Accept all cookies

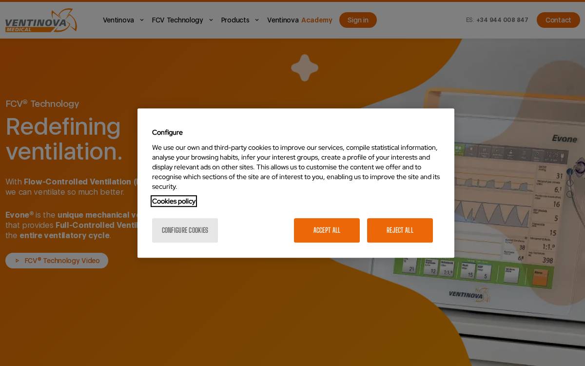327,230
